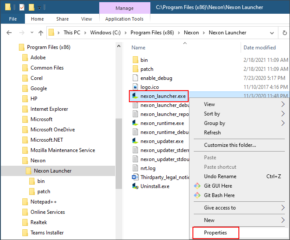The height and width of the screenshot is (240, 290).
Task: Select the nexon_updater_stderr file icon
Action: (135, 150)
